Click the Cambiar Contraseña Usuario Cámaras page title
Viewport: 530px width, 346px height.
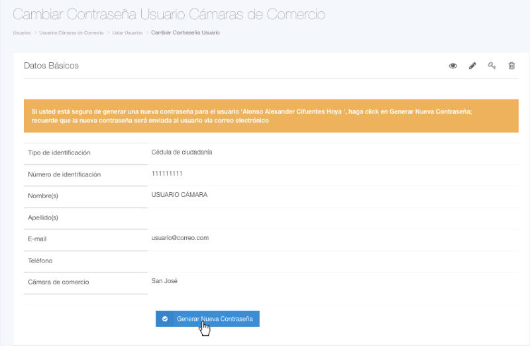169,14
